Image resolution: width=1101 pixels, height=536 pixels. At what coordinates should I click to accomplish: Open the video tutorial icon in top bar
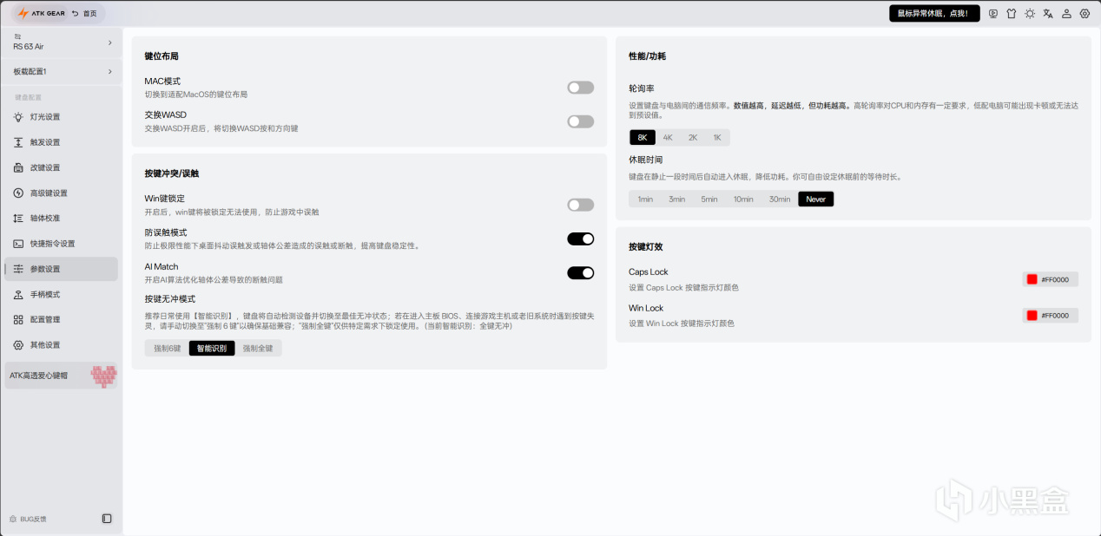coord(993,14)
